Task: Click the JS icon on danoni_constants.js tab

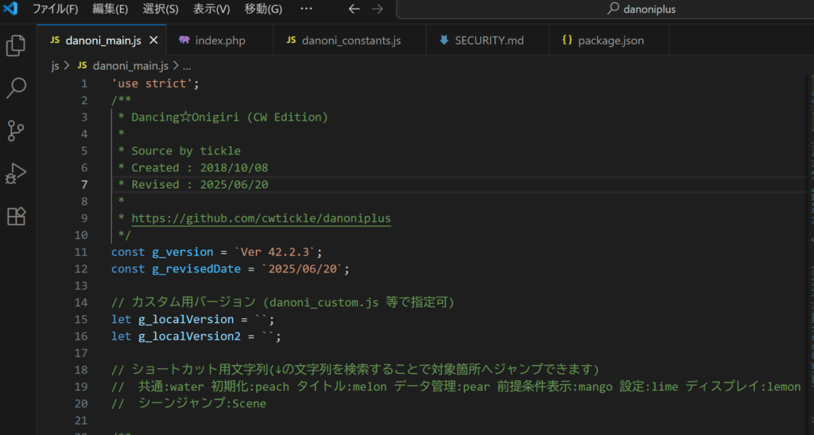Action: point(291,40)
